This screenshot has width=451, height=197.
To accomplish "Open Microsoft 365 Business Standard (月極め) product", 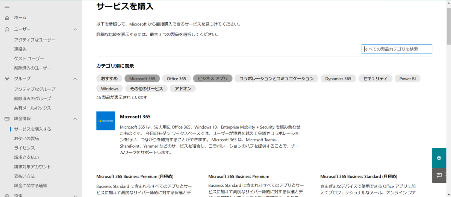I will [x=359, y=176].
